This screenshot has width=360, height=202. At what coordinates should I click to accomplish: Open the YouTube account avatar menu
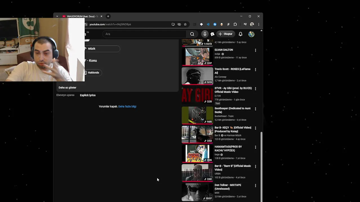tap(251, 34)
